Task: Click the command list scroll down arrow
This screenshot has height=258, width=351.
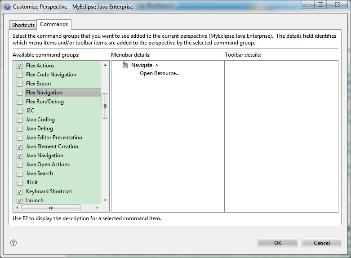Action: (105, 200)
